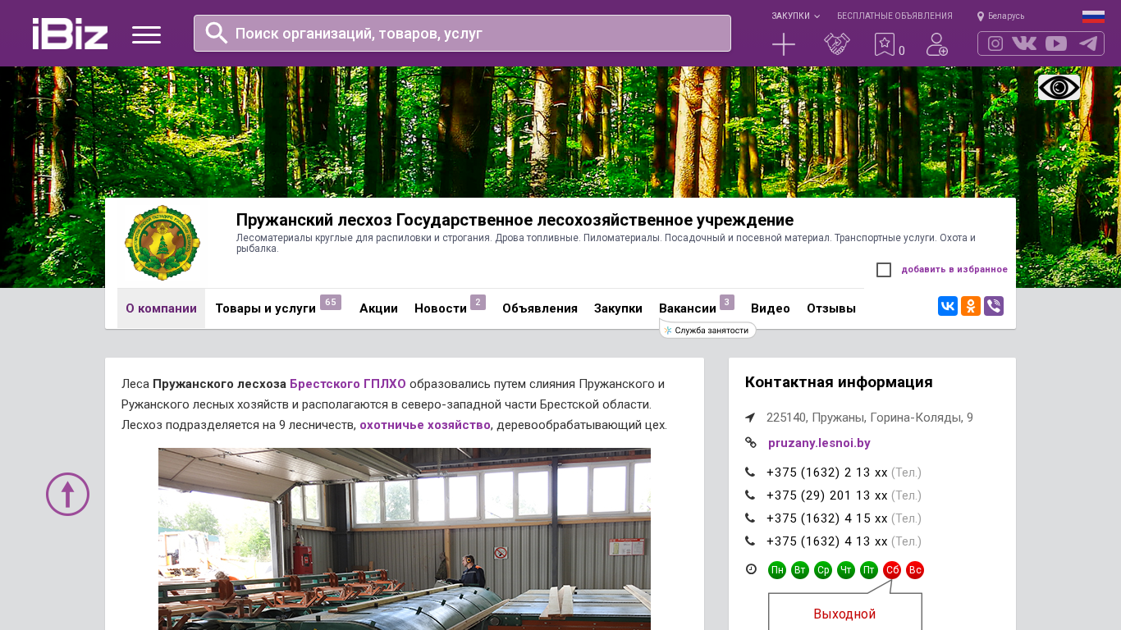Reveal phone +375 (1632) 2 13 xx

click(827, 472)
